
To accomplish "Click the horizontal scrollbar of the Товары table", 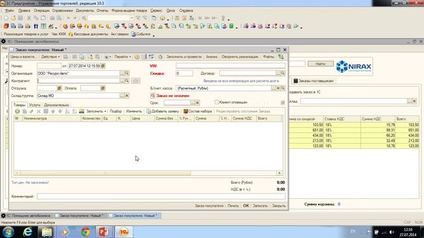I will 105,173.
